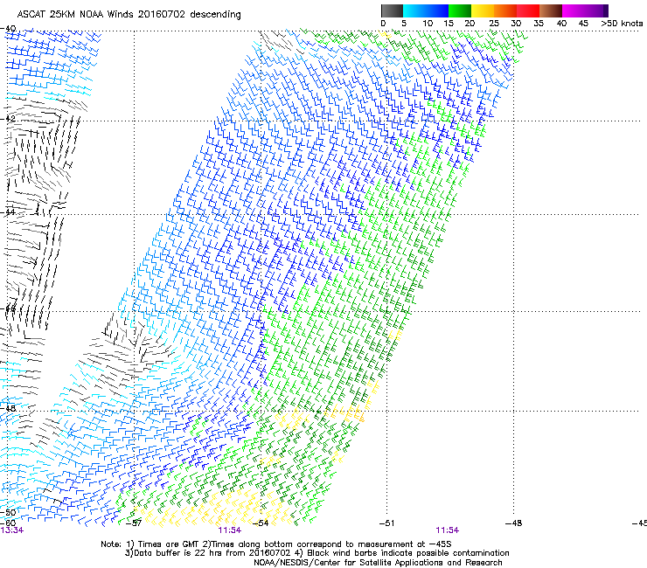The height and width of the screenshot is (568, 647).
Task: Click the orange 25-30 knots legend segment
Action: pos(505,10)
